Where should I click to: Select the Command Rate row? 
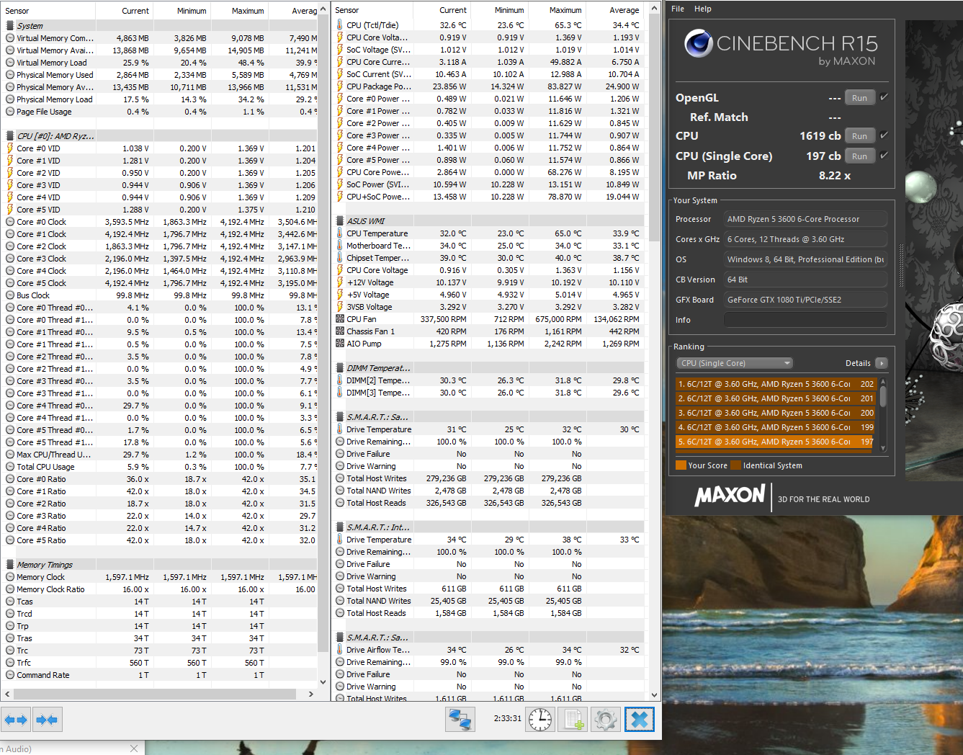(160, 675)
